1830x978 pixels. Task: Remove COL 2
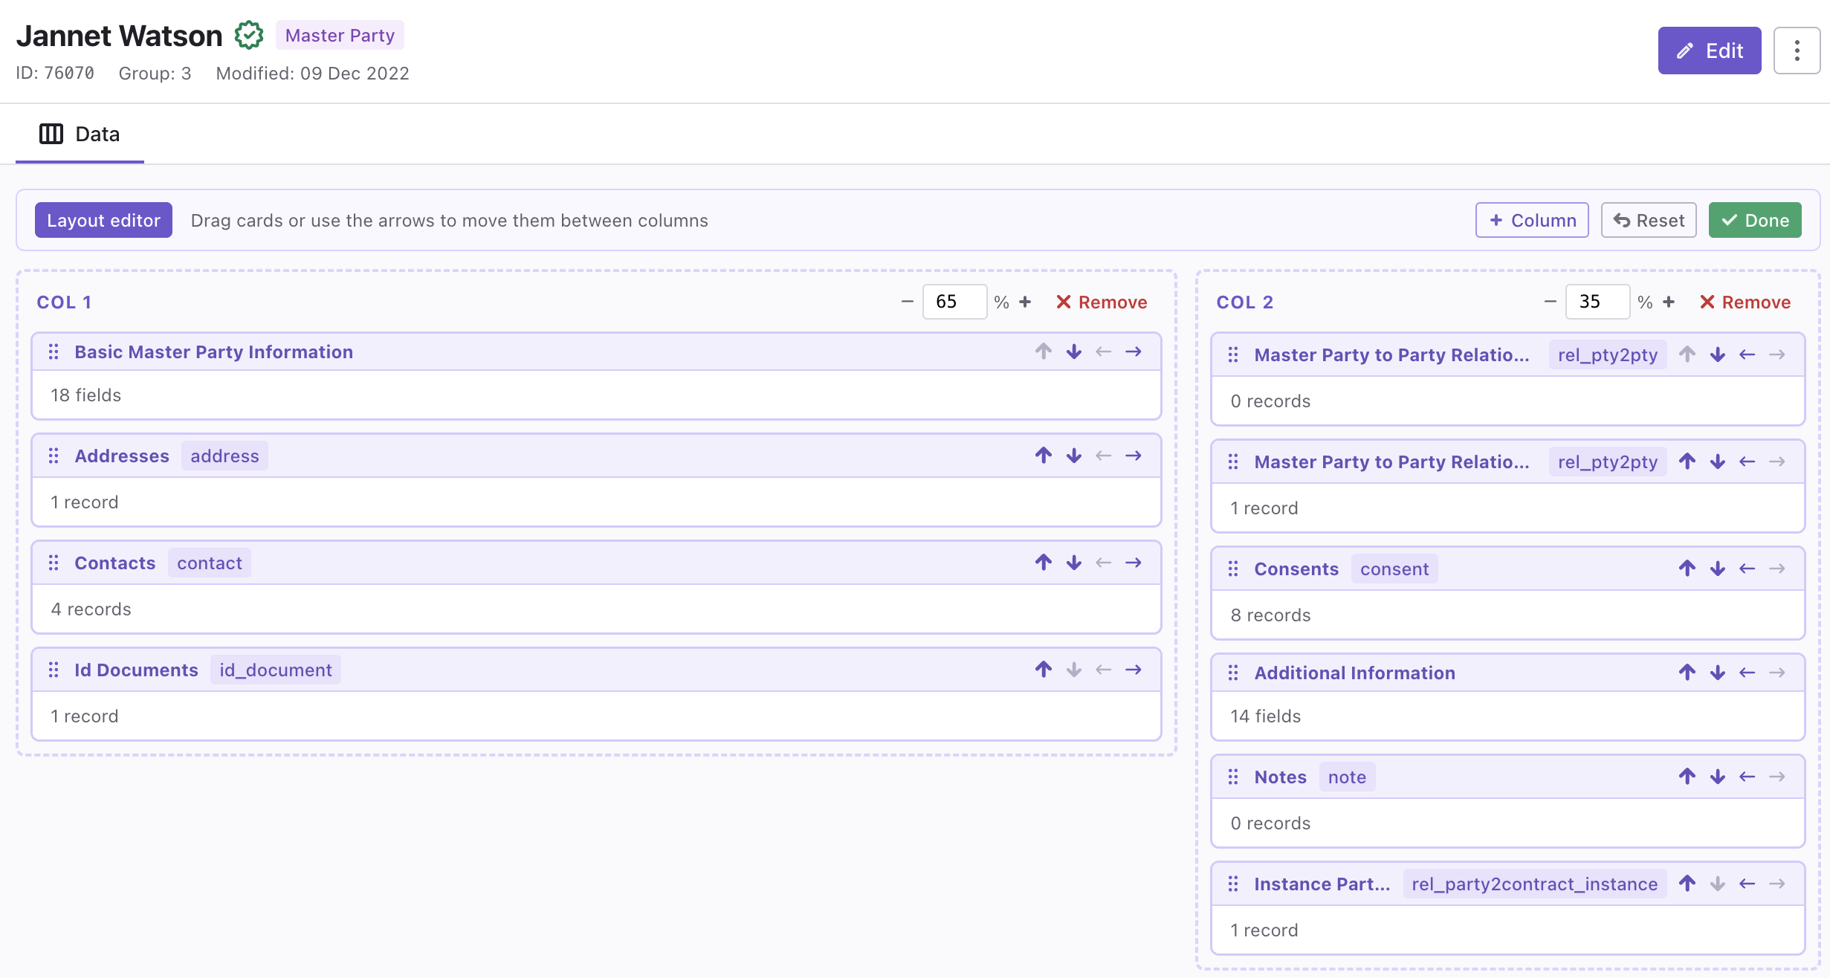1745,302
